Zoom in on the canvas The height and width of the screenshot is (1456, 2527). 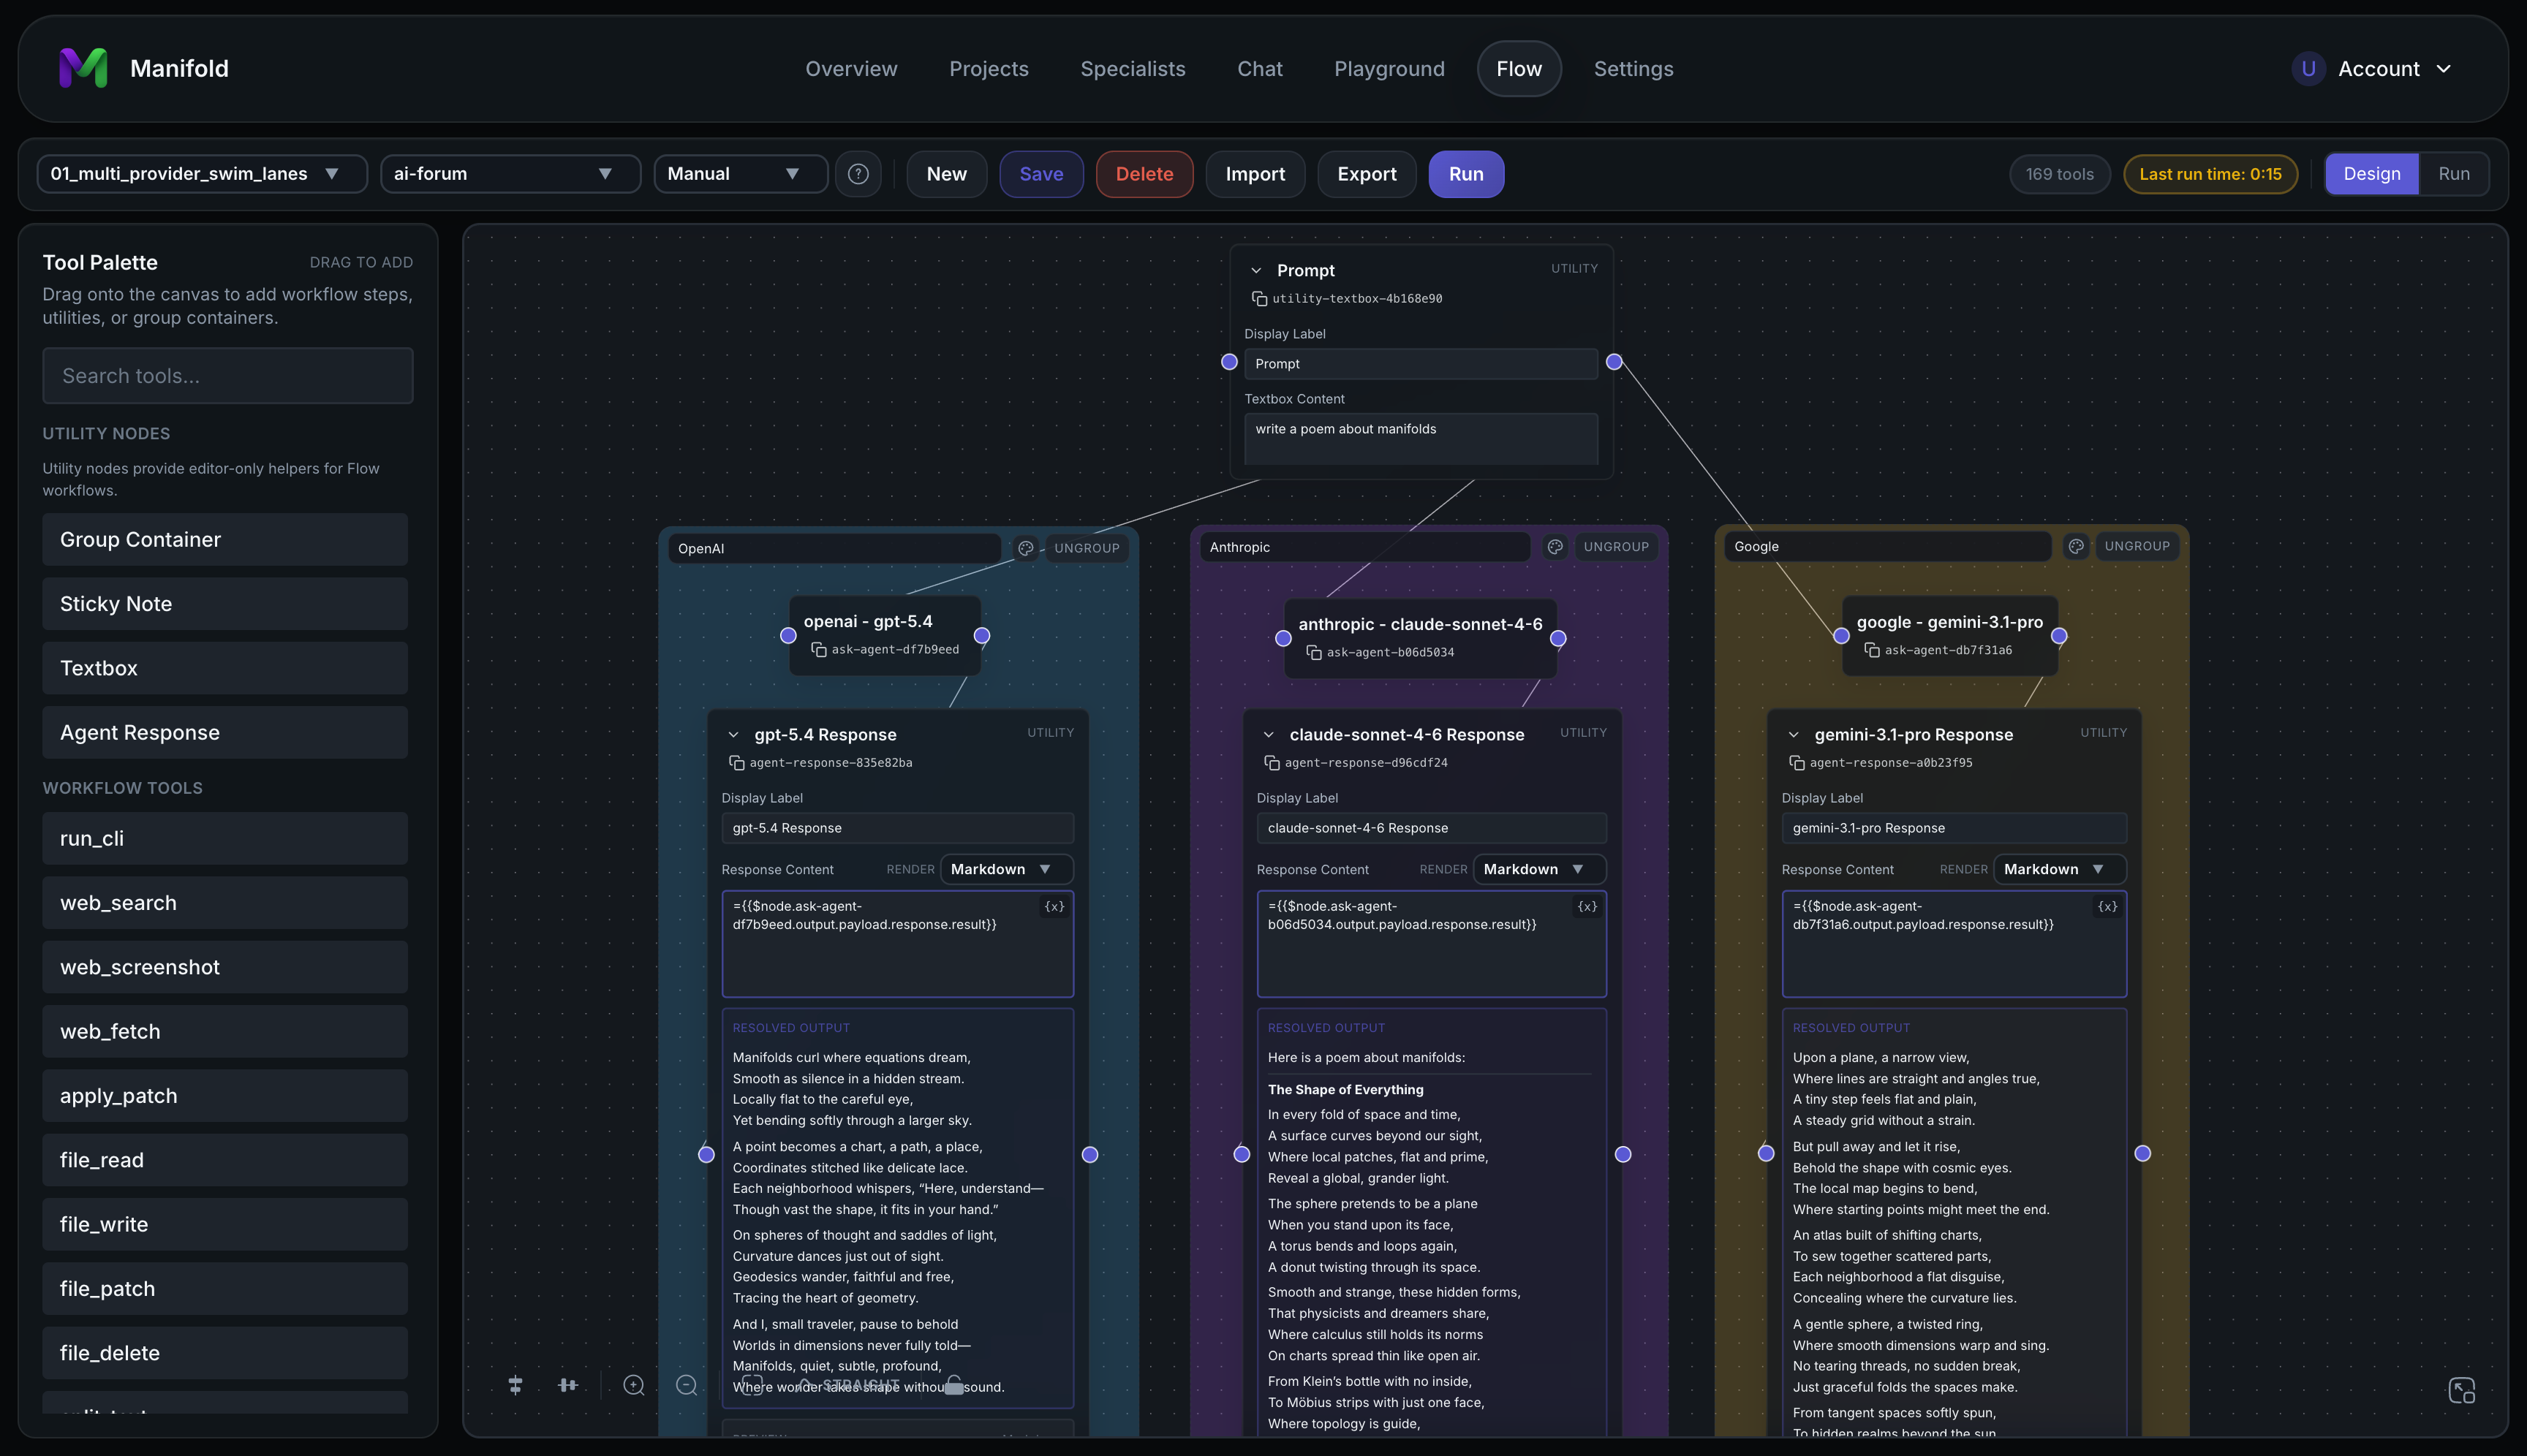[633, 1385]
